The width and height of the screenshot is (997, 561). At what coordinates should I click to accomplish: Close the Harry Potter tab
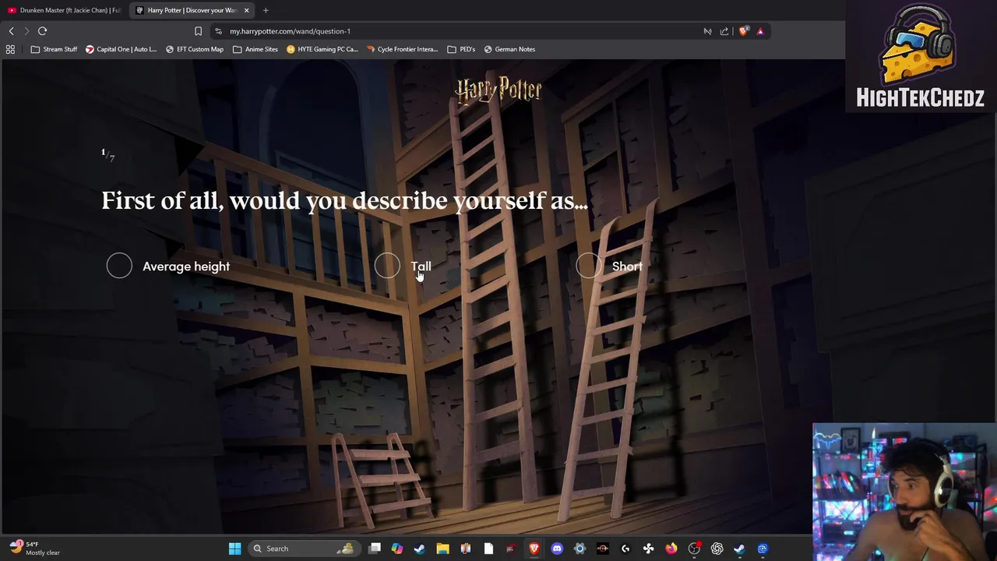tap(246, 10)
